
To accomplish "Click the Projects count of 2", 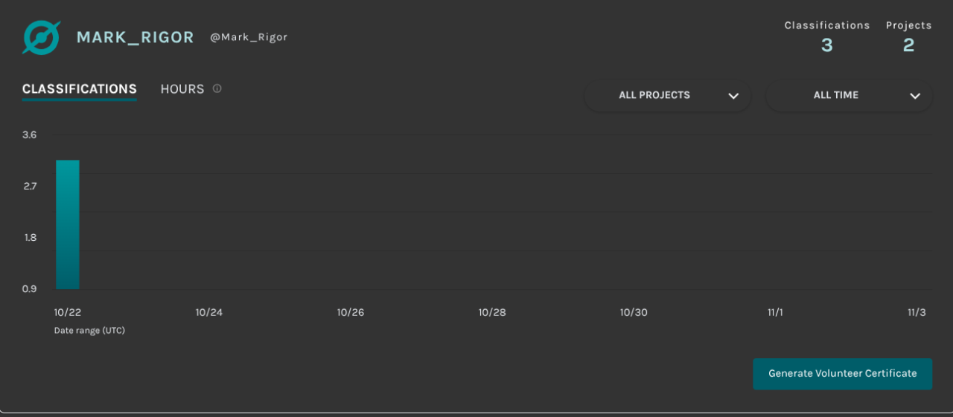I will (908, 45).
